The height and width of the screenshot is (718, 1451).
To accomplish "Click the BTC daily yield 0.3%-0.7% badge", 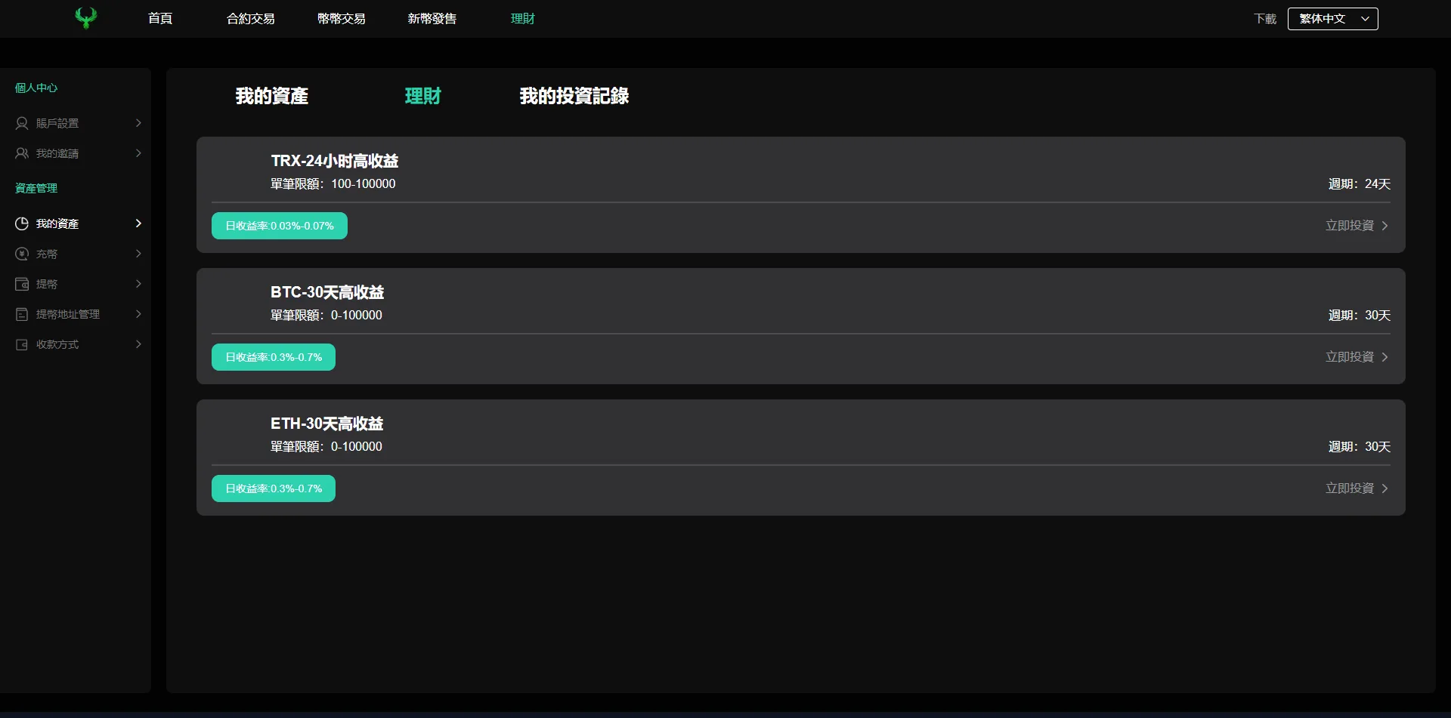I will point(274,357).
